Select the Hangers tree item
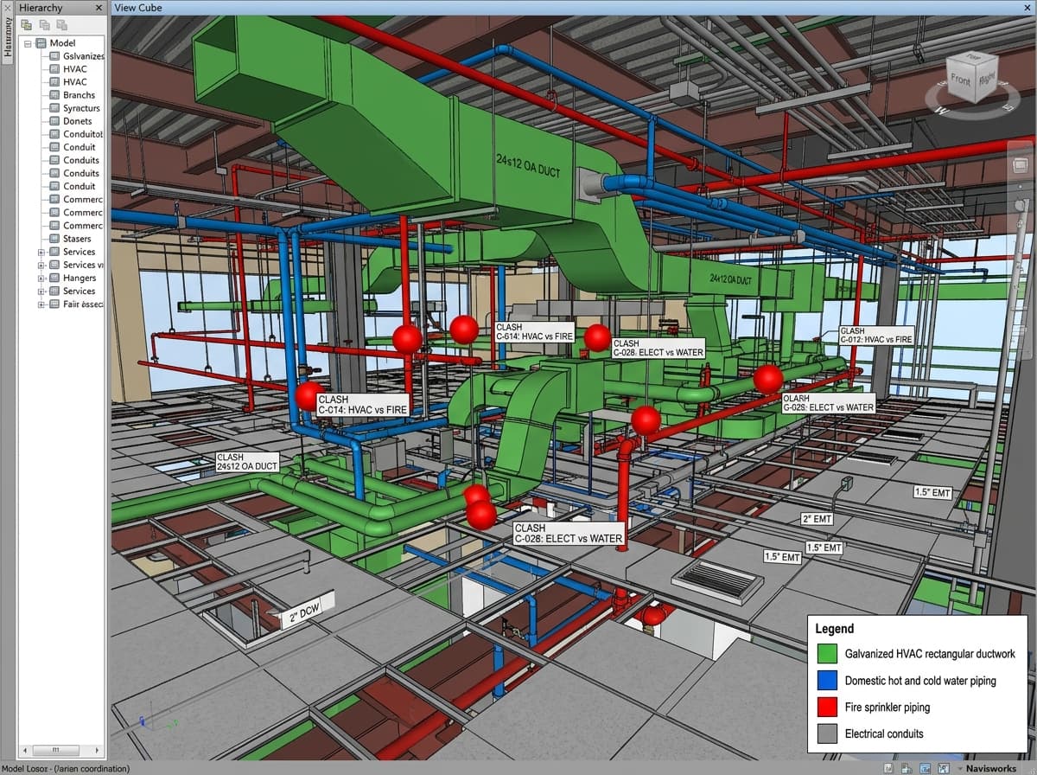1037x775 pixels. click(x=80, y=279)
